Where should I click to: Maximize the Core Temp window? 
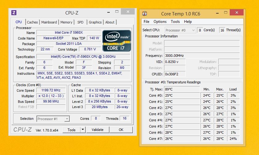click(226, 12)
